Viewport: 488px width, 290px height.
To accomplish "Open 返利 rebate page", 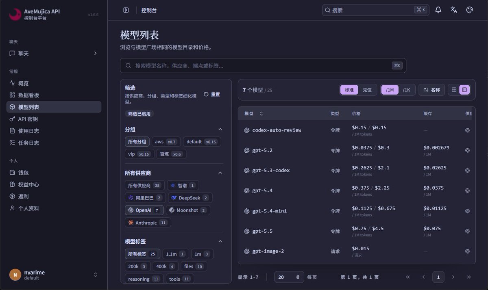I will (x=54, y=196).
